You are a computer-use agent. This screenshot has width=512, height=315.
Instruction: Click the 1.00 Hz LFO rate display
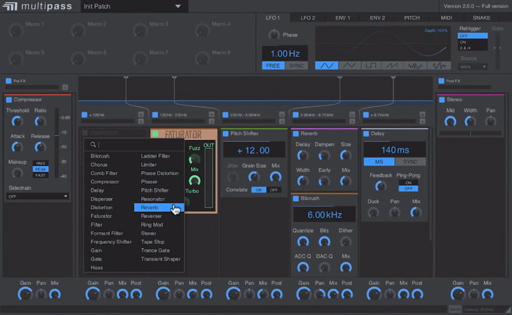click(x=285, y=54)
